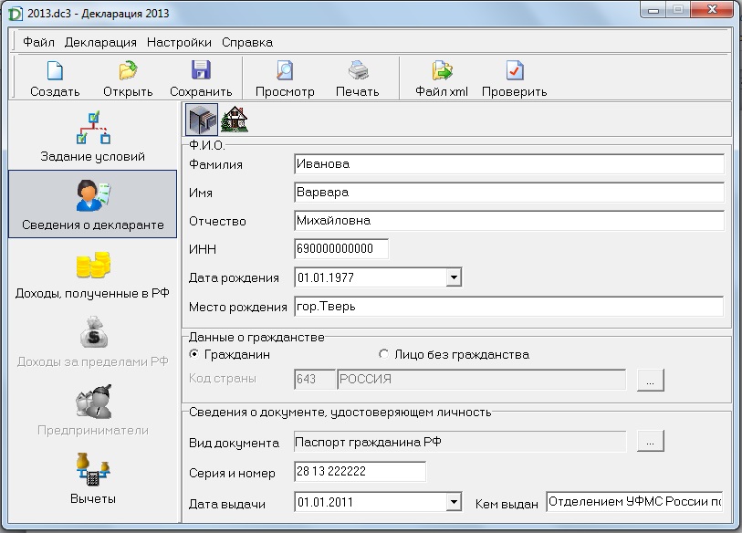Screen dimensions: 742x533
Task: Go to Доходы, полученные в РФ section
Action: 93,275
